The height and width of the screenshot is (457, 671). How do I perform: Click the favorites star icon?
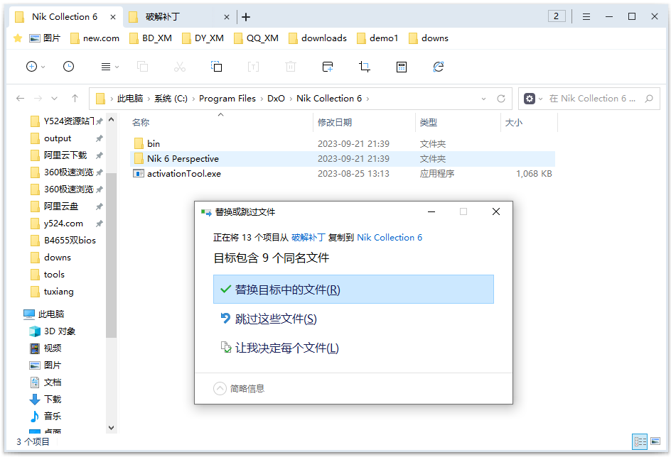coord(18,38)
